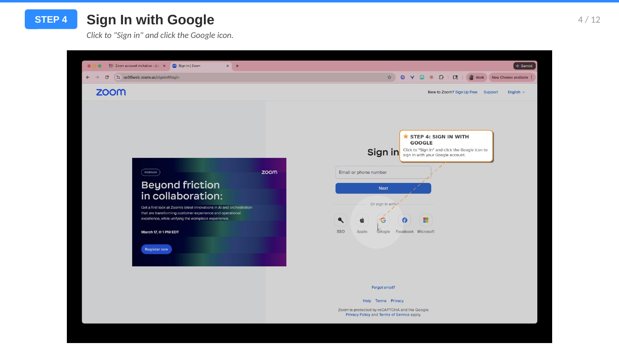The height and width of the screenshot is (348, 619).
Task: Open the Chrome three-dot menu
Action: tap(532, 77)
